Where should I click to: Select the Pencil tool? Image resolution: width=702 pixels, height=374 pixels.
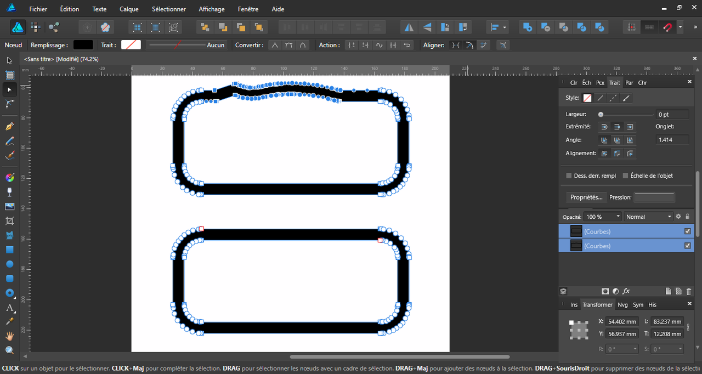click(9, 141)
